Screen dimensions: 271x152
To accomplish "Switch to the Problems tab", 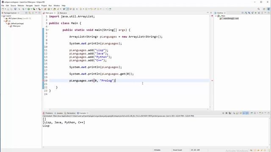I will coord(48,113).
